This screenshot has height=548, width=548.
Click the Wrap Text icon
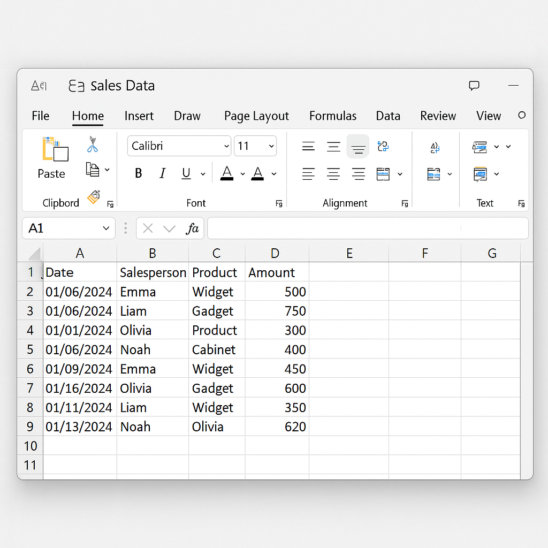pos(383,146)
